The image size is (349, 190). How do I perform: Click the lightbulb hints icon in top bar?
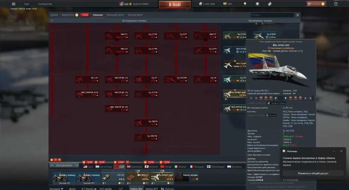pyautogui.click(x=245, y=4)
